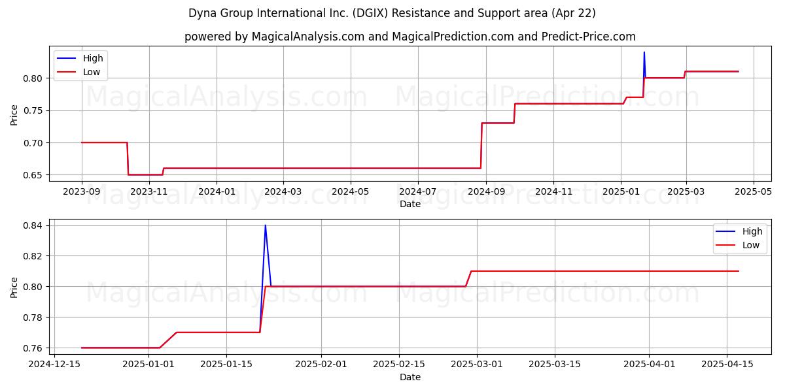Click the 2025-03 date tick label
The height and width of the screenshot is (392, 785).
pyautogui.click(x=686, y=192)
